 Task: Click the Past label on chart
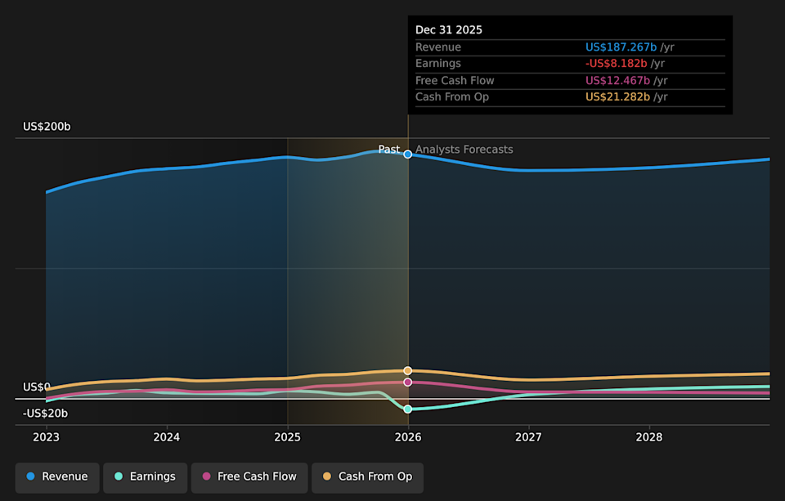[389, 150]
